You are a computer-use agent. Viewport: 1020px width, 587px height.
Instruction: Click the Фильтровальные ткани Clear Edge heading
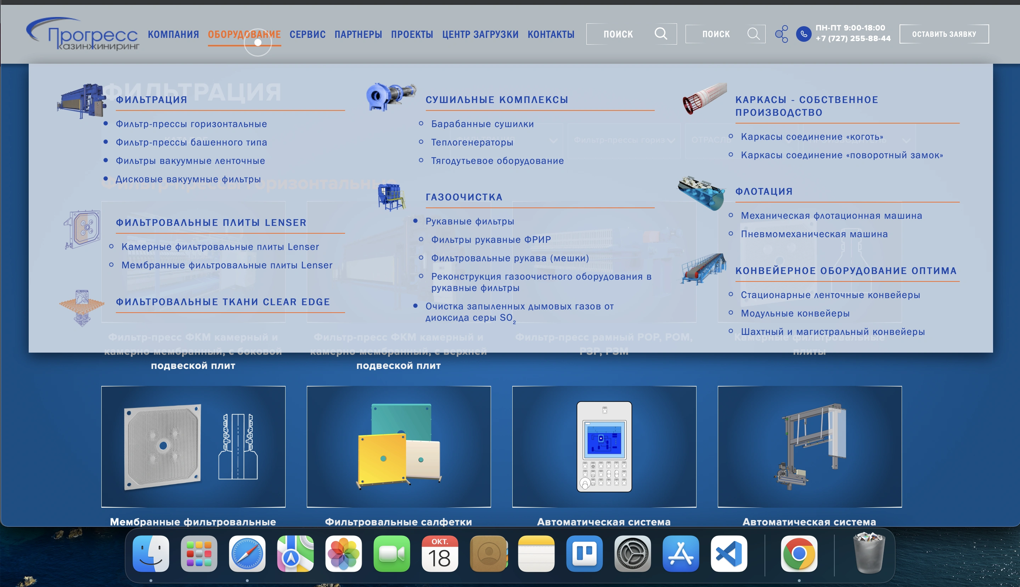tap(223, 302)
